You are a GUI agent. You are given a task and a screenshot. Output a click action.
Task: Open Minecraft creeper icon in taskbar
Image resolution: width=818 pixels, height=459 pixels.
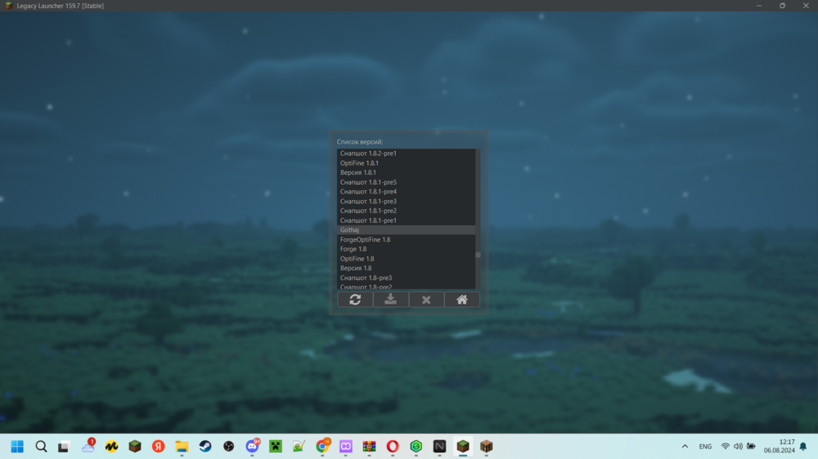[276, 447]
